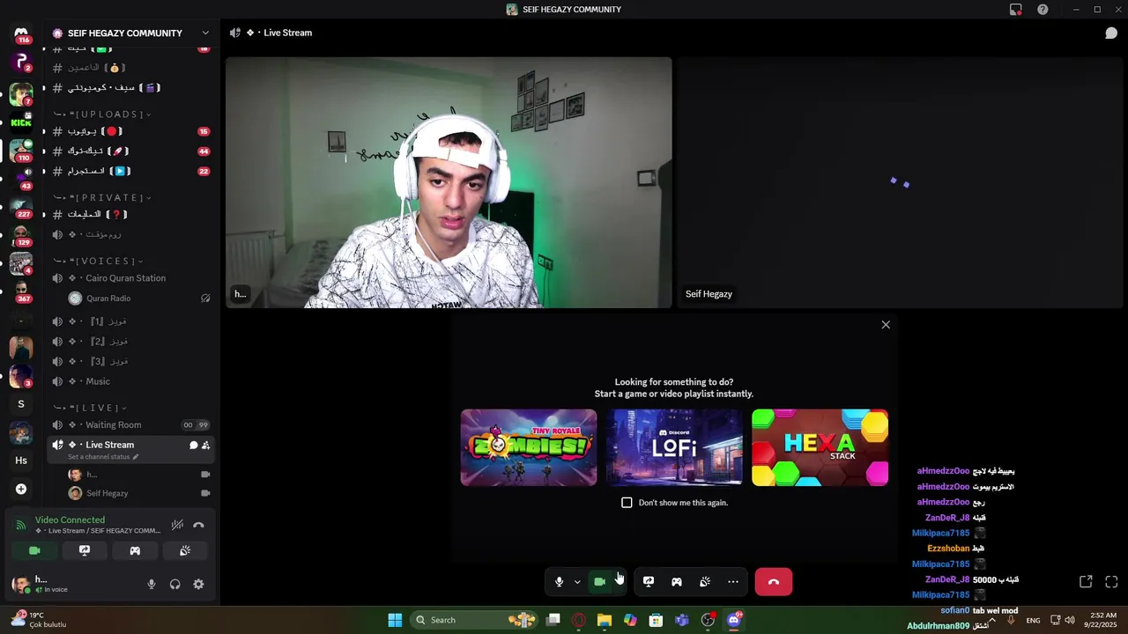
Task: Open تيك-توك text channel
Action: coord(130,151)
